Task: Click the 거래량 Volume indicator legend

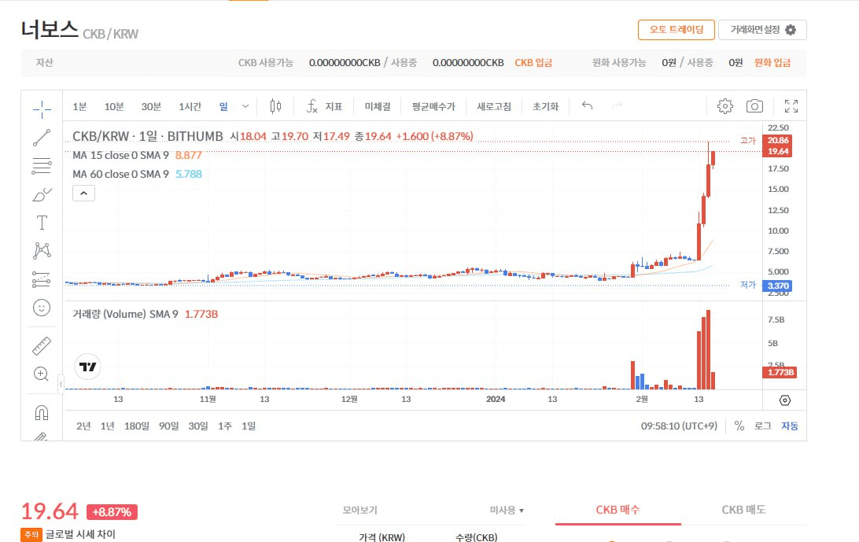Action: click(x=146, y=314)
